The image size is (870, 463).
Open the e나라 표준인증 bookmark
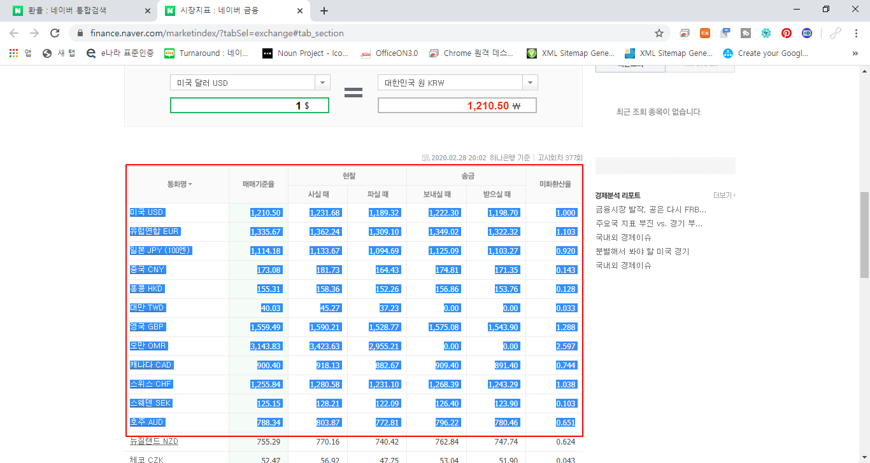tap(120, 53)
